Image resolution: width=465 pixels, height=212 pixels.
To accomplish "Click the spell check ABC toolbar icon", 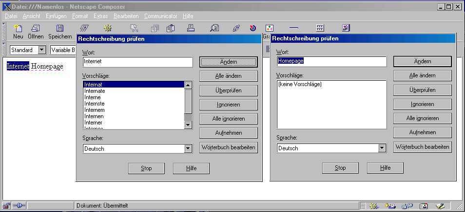I will click(346, 28).
